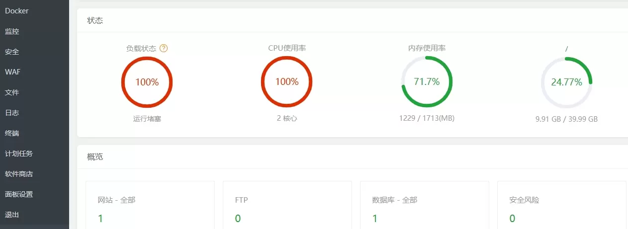Click the 内存使用率 71.7% gauge
628x229 pixels.
click(x=427, y=82)
